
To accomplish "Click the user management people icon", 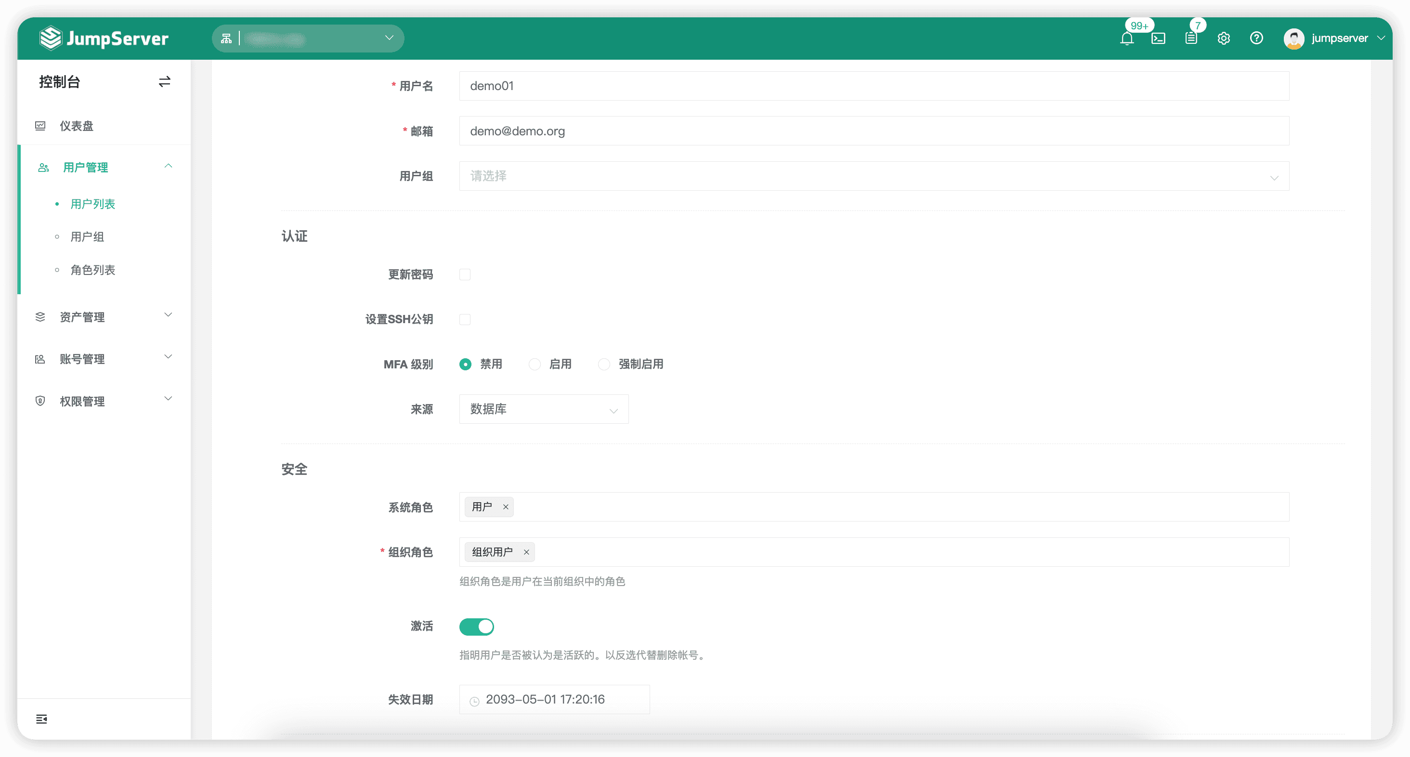I will tap(43, 168).
